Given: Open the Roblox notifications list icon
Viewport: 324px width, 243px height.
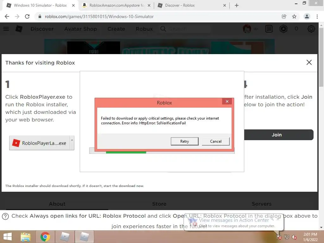Looking at the screenshot, I should [x=269, y=29].
